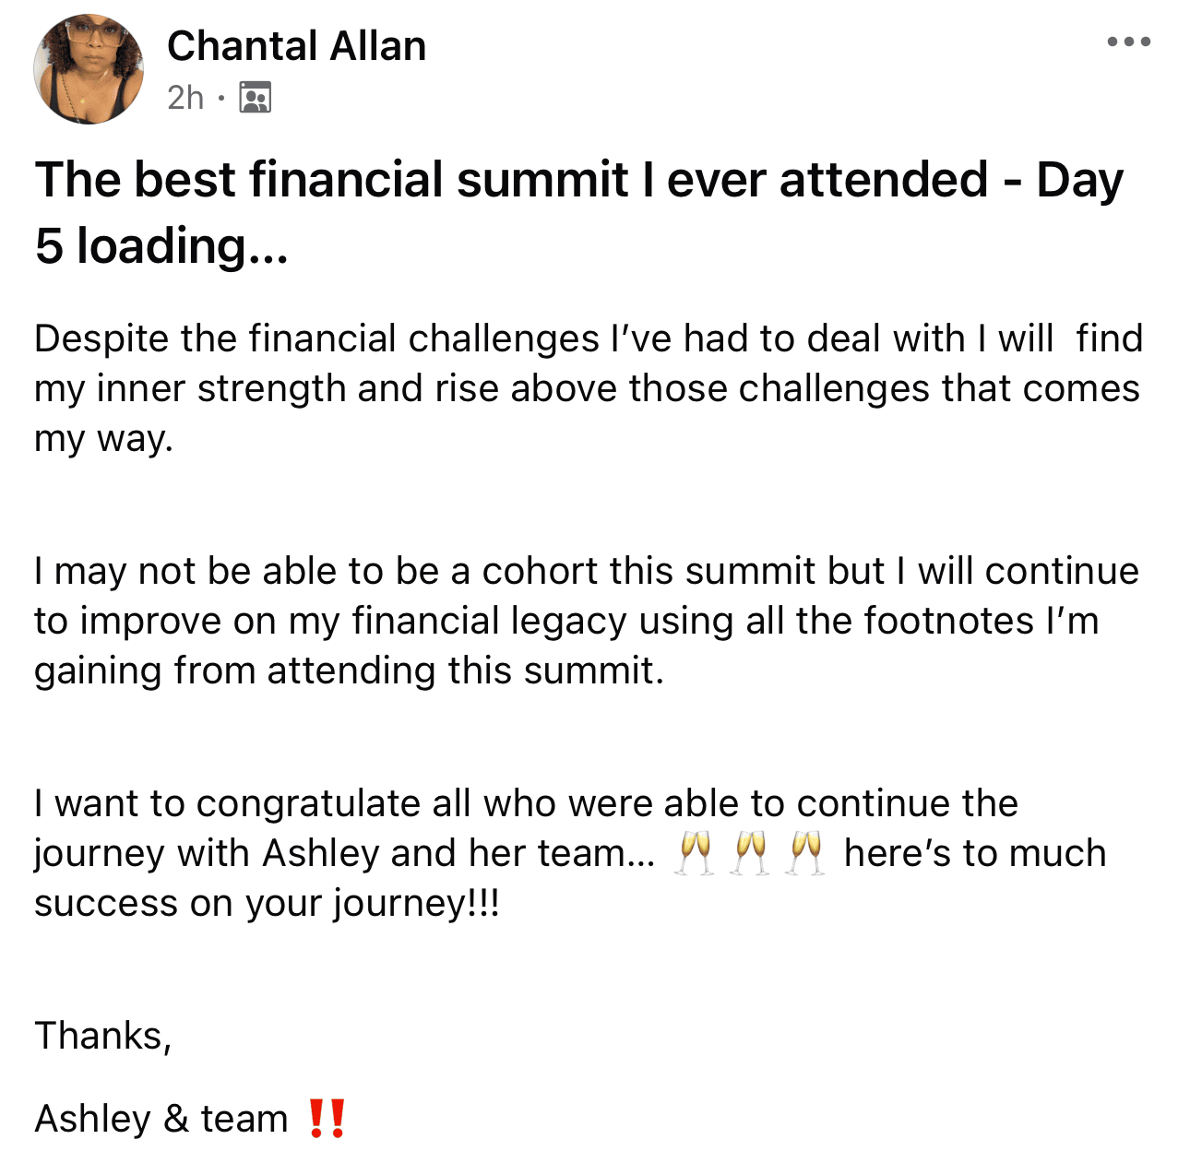1190x1163 pixels.
Task: Click the red double exclamation mark emoji
Action: pos(327,1118)
